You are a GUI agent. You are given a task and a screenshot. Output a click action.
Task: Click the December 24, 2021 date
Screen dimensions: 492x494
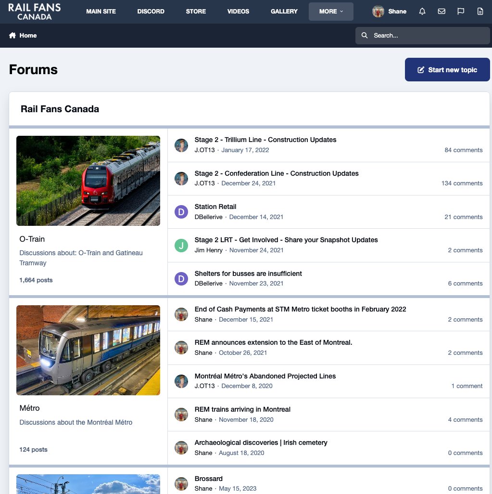point(248,183)
